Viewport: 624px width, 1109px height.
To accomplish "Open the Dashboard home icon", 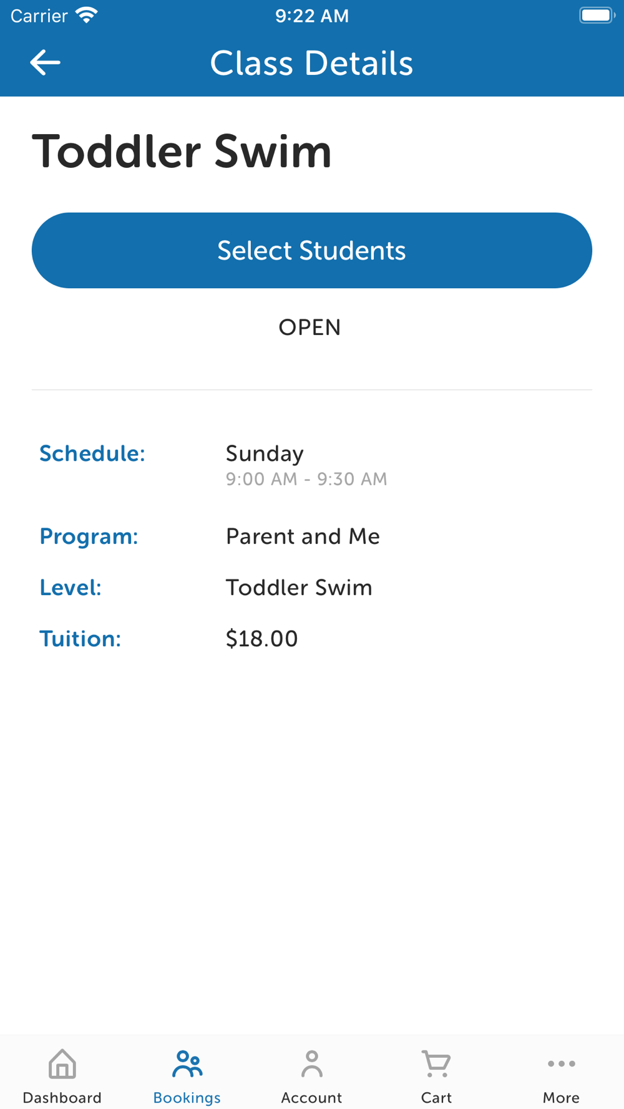I will [62, 1063].
